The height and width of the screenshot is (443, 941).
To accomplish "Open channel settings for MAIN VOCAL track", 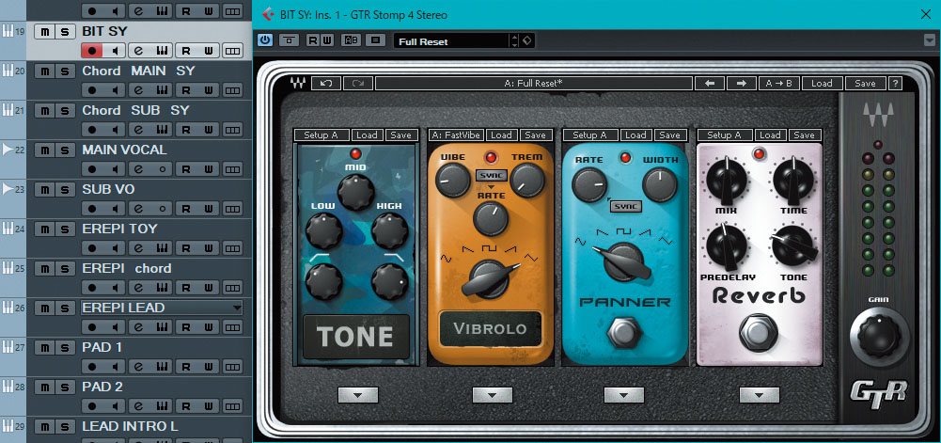I will click(138, 169).
